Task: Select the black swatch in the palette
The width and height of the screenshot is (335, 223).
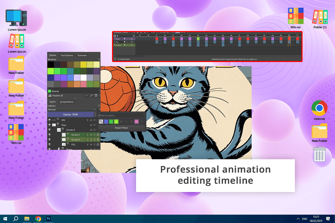Action: (x=51, y=64)
